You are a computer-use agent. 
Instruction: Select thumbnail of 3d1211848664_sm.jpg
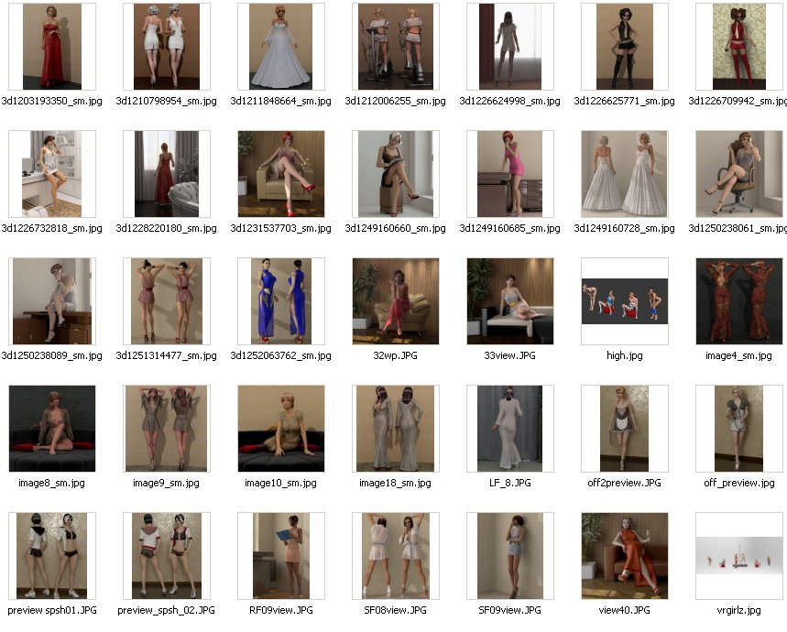pos(281,47)
